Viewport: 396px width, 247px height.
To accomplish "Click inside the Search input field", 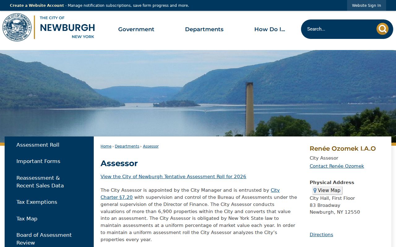I will point(339,29).
